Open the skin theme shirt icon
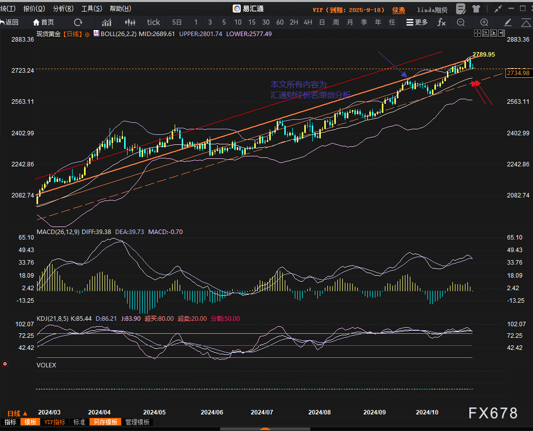The image size is (533, 431). [475, 9]
